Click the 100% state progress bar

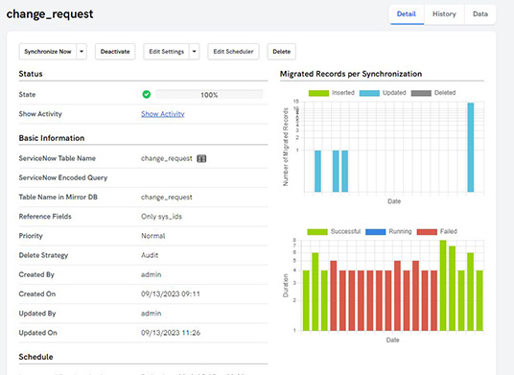(x=209, y=95)
